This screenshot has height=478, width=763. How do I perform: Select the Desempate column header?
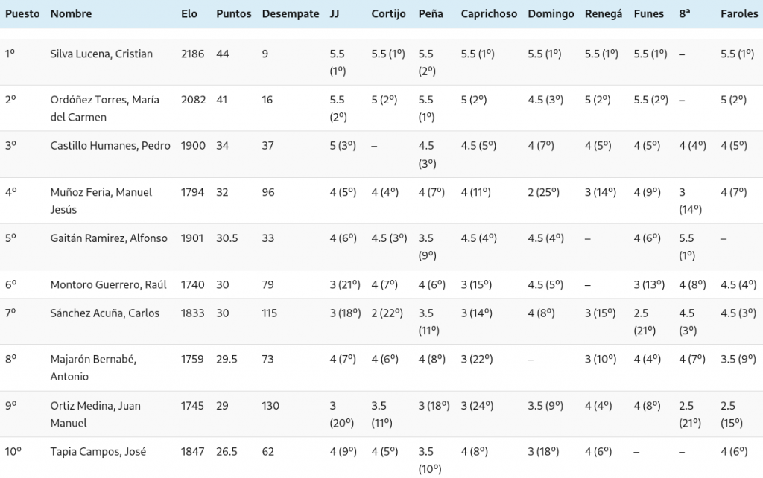291,14
